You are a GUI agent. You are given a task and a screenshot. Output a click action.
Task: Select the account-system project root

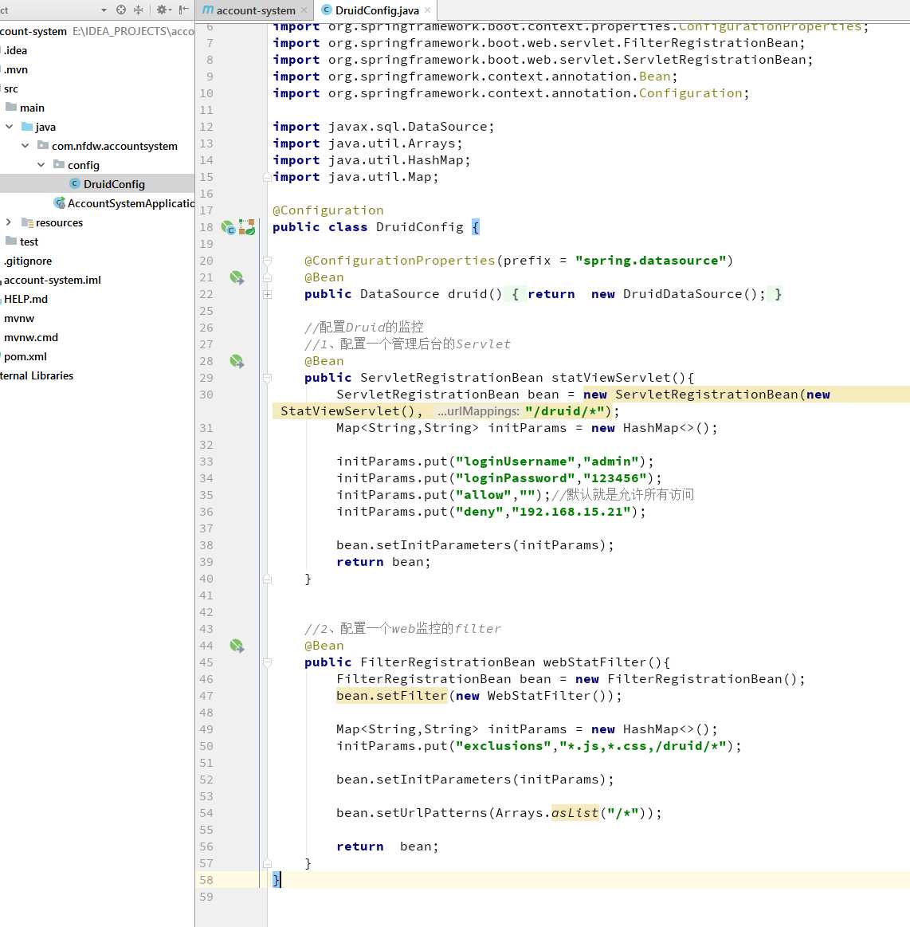(x=33, y=31)
